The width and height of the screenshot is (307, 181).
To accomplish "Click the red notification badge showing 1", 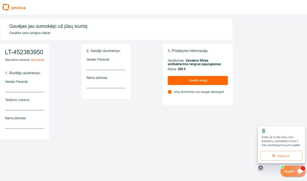I will click(303, 168).
